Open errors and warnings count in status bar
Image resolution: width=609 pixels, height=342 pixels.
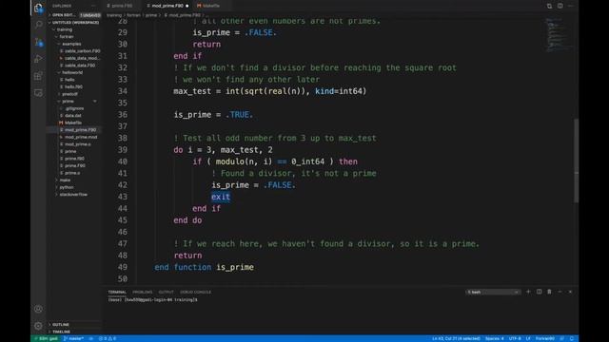click(x=108, y=338)
